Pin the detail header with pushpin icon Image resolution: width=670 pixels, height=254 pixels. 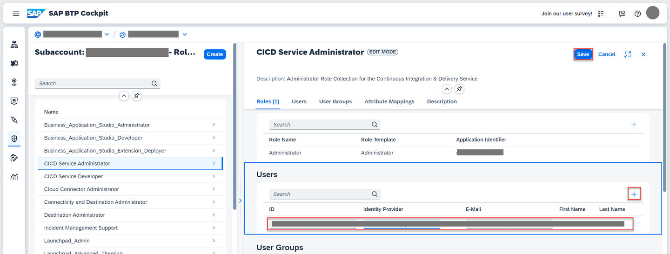[459, 89]
